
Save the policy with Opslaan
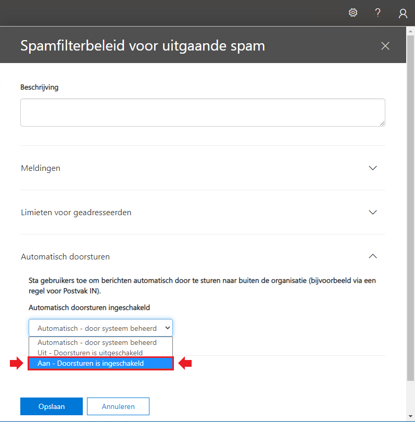click(x=52, y=406)
